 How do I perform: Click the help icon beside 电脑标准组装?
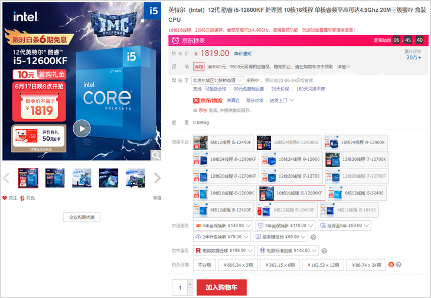(x=324, y=251)
